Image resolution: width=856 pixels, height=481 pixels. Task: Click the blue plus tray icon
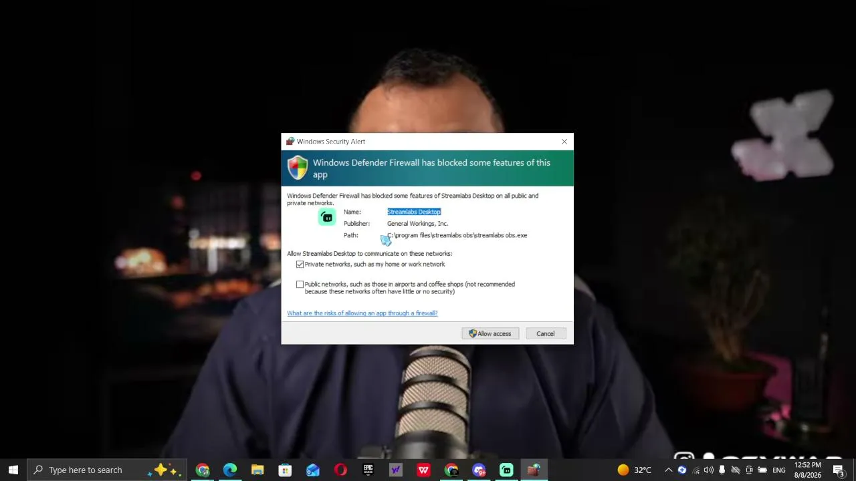(682, 470)
